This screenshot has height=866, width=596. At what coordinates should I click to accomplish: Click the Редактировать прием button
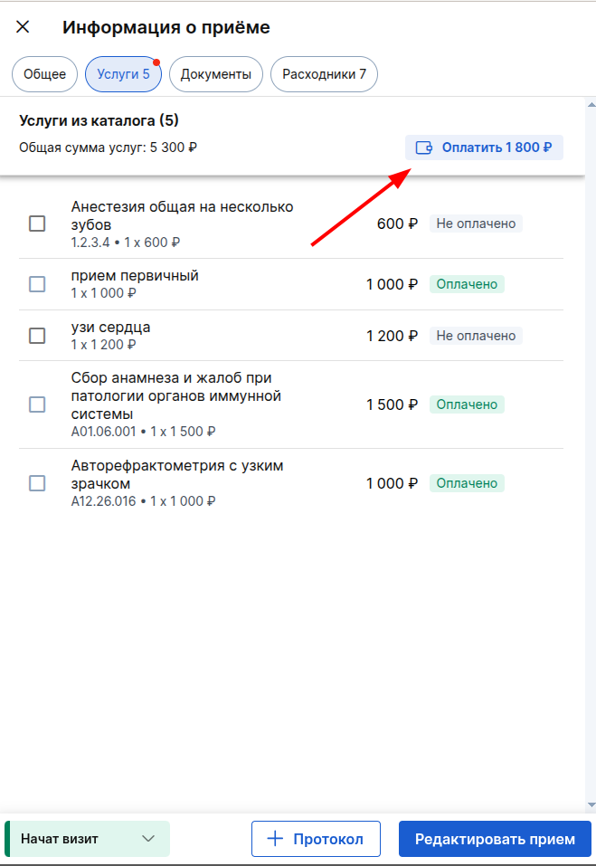point(495,839)
